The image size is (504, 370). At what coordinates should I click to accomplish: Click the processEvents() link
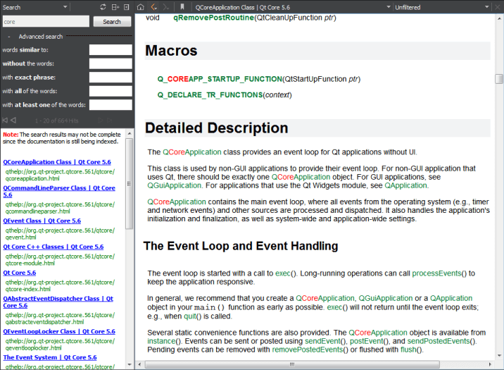click(436, 273)
